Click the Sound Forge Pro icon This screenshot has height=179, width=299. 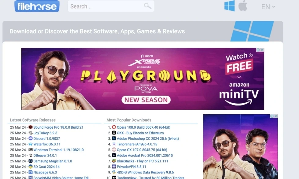pos(31,127)
